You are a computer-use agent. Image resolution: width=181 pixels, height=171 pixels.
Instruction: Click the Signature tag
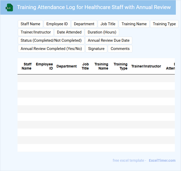[96, 49]
